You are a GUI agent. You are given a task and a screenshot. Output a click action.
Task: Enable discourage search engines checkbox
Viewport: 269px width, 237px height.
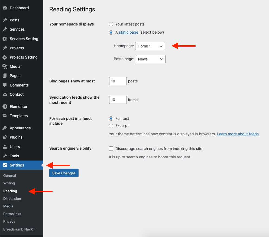tap(111, 149)
